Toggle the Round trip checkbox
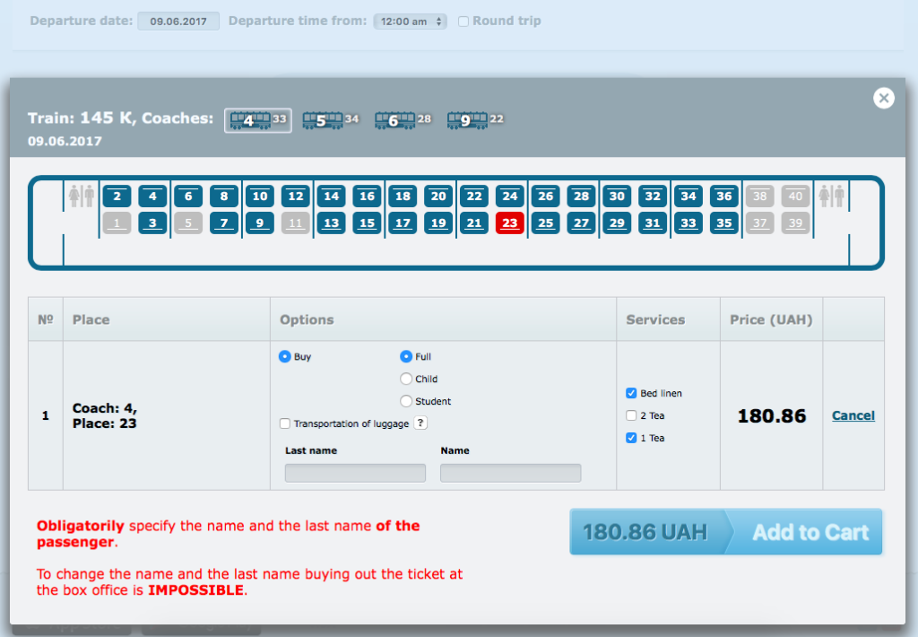The height and width of the screenshot is (637, 918). [463, 22]
